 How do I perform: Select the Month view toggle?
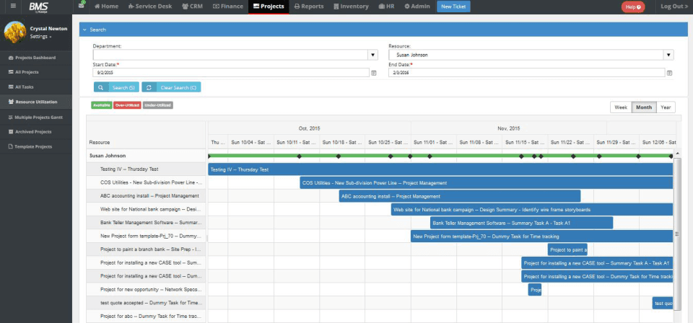(644, 107)
